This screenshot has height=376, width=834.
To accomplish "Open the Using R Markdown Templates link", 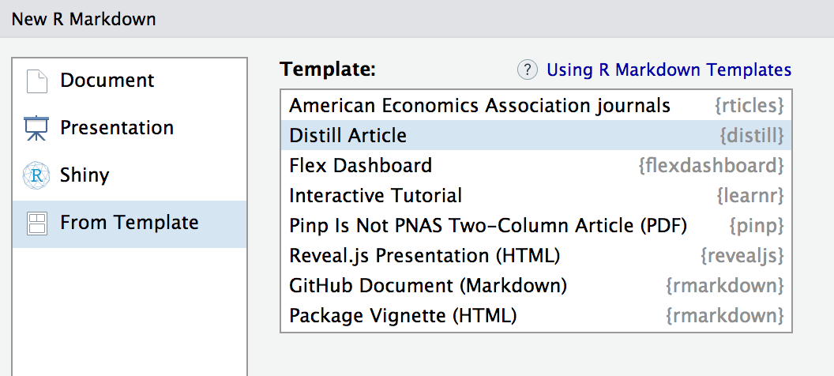I will [669, 70].
